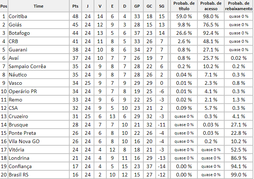This screenshot has width=254, height=179.
Task: Select Cruzeiro in the standings
Action: (19, 116)
